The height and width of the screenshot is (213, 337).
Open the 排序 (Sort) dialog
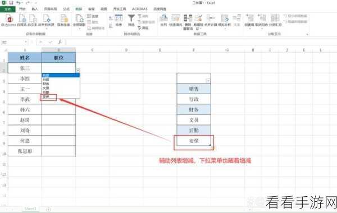(119, 20)
